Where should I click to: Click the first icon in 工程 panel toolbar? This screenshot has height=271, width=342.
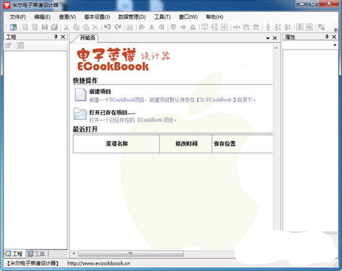pos(8,45)
